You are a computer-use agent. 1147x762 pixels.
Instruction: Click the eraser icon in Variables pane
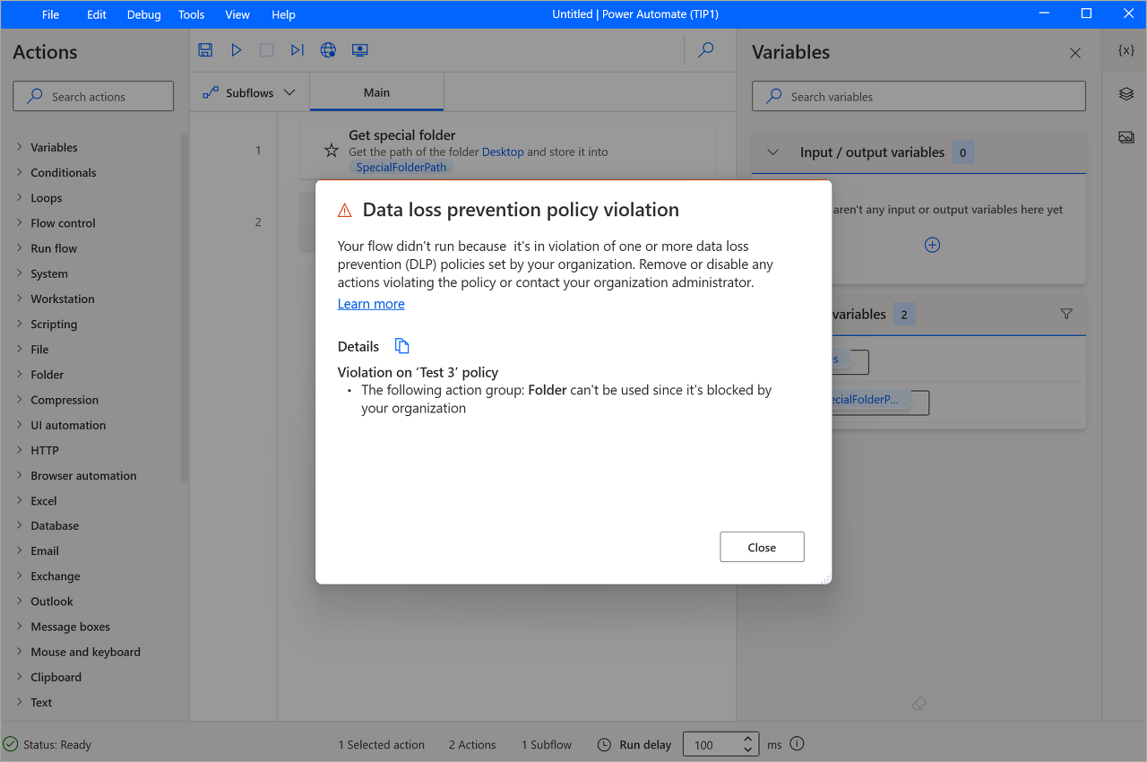(918, 704)
